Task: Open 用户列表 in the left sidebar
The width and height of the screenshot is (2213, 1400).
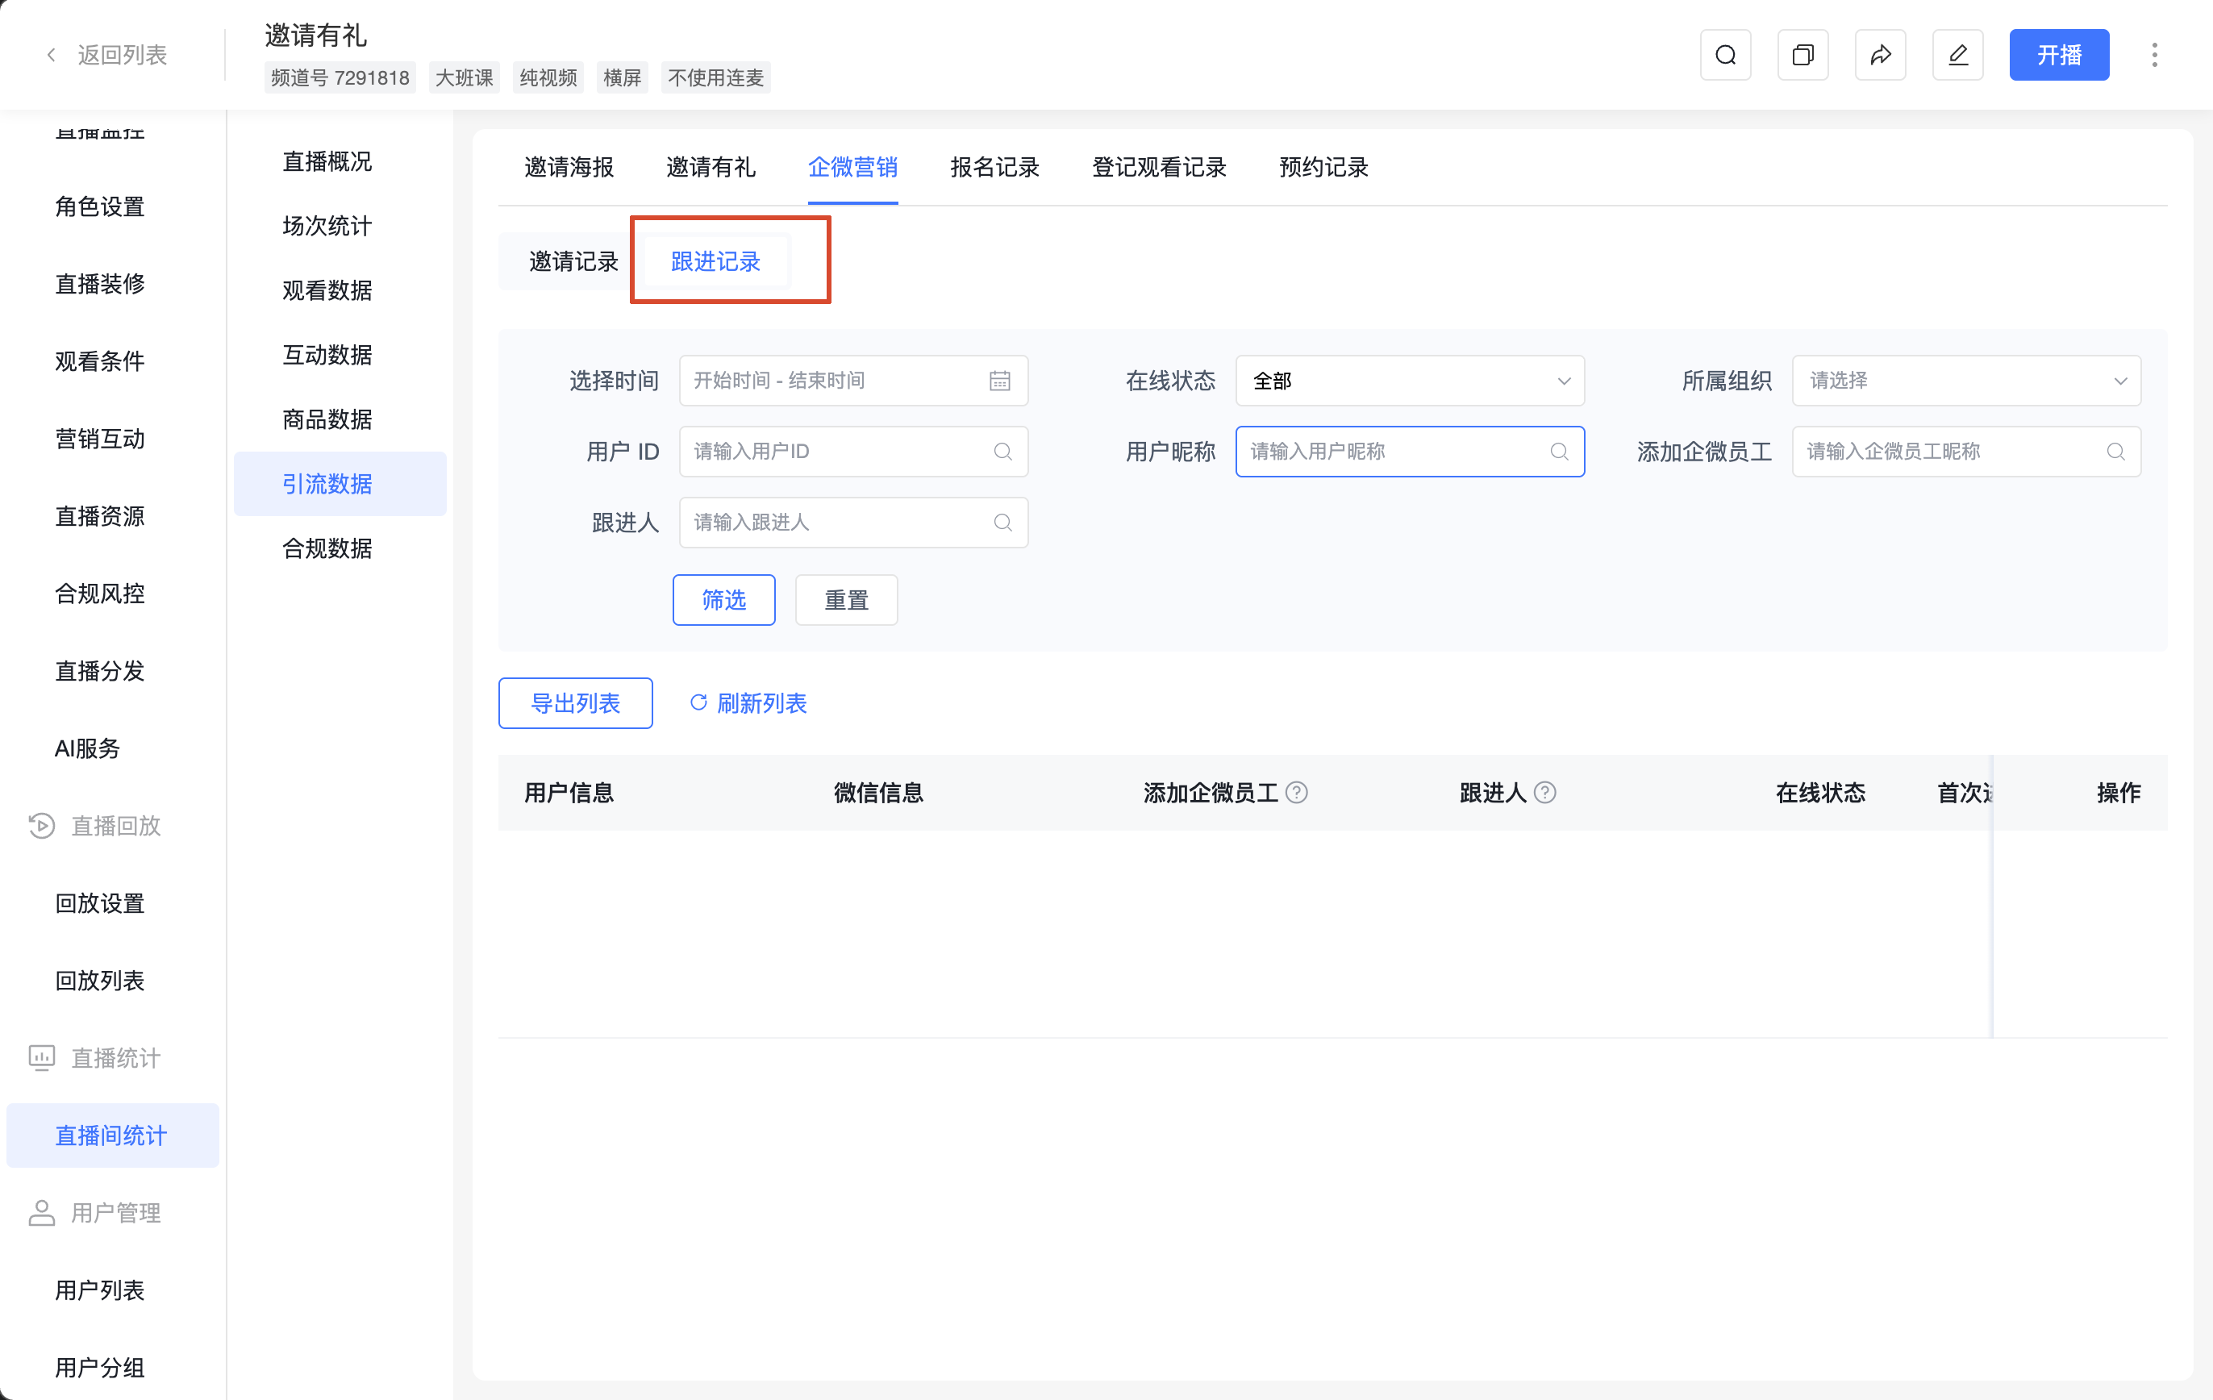Action: coord(100,1290)
